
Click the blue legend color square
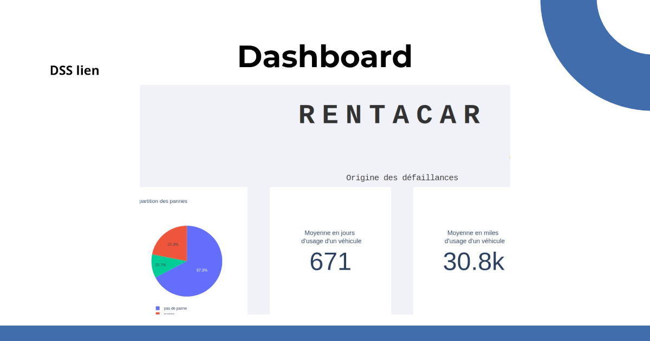pos(158,308)
